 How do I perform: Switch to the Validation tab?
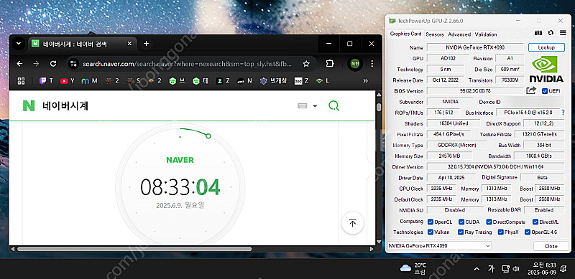486,34
